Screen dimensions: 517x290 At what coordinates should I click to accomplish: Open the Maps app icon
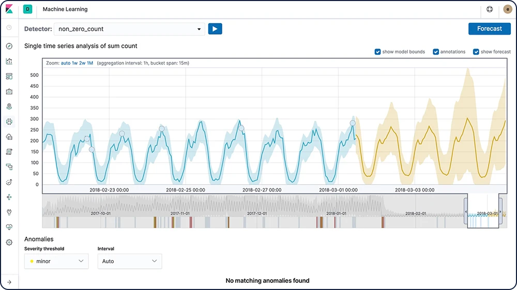click(9, 107)
